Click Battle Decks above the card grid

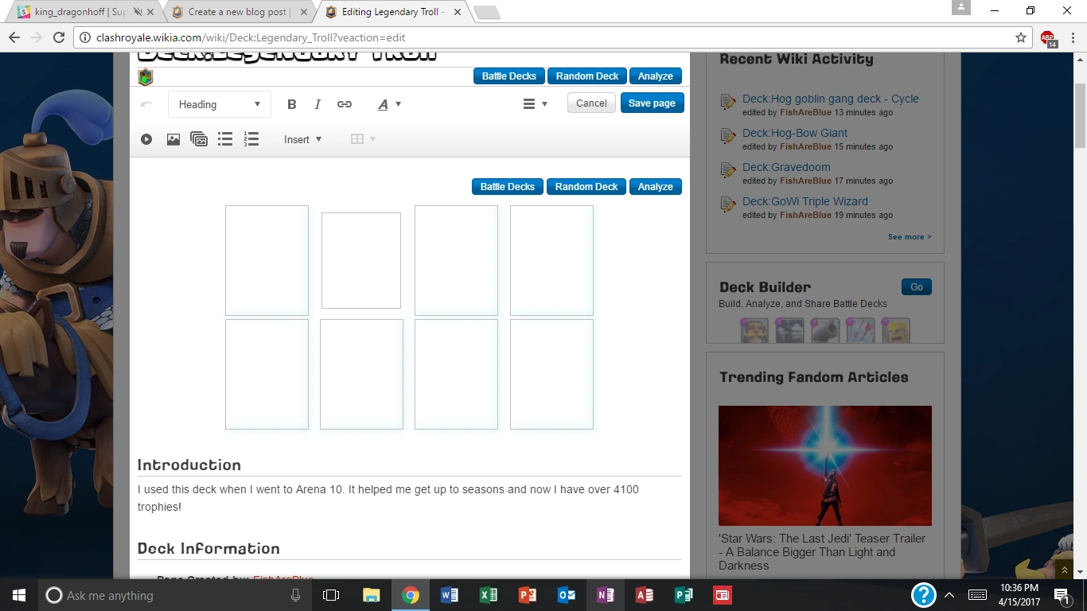click(x=508, y=187)
